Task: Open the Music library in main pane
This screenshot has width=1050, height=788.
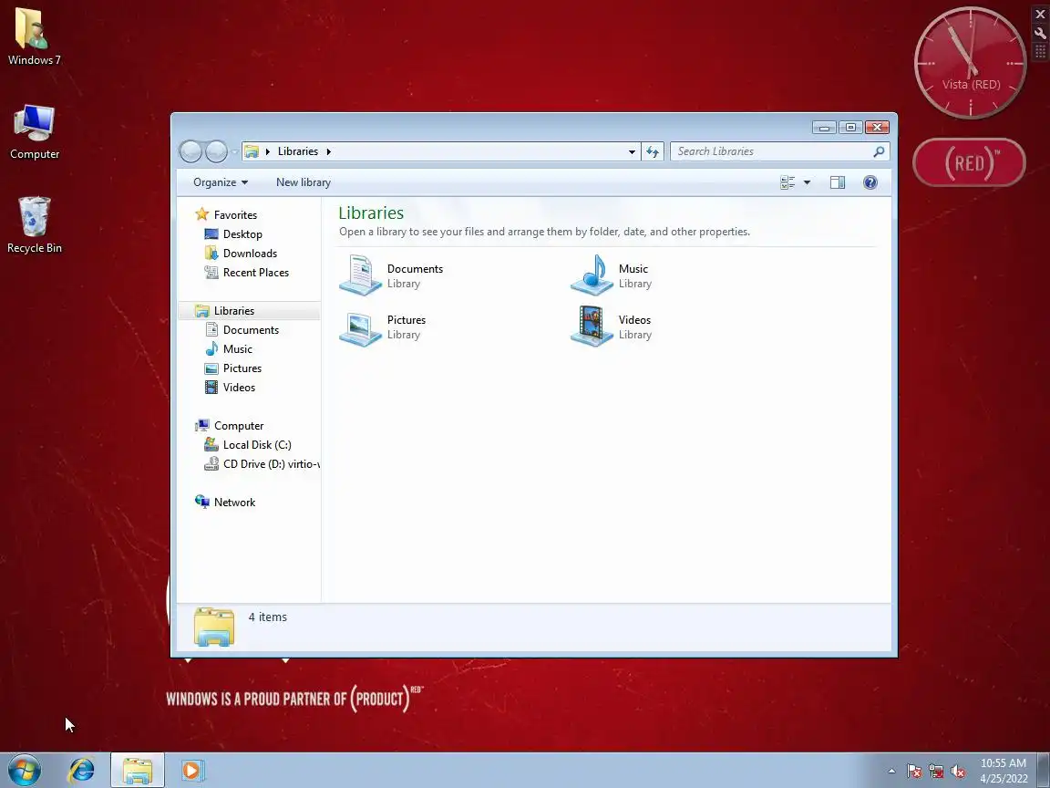Action: (612, 275)
